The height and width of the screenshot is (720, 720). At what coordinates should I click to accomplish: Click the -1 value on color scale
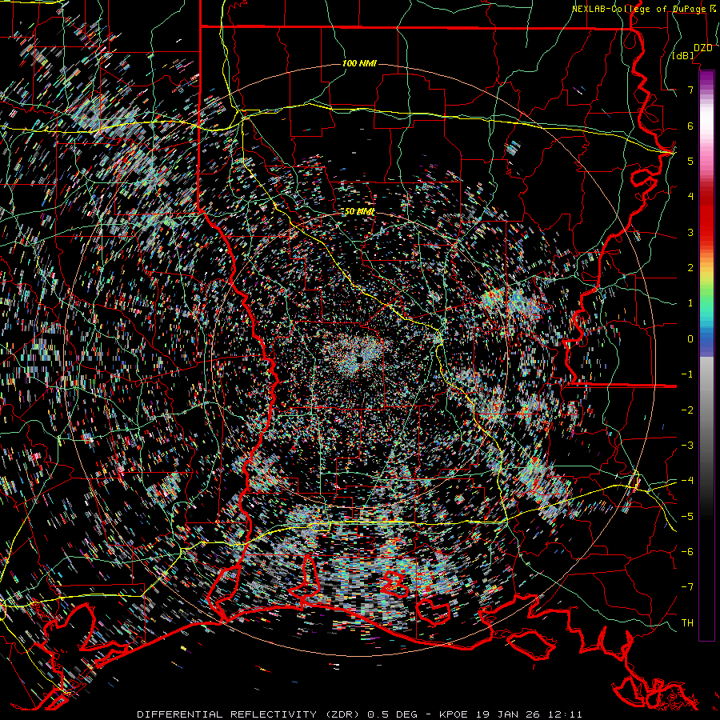687,374
